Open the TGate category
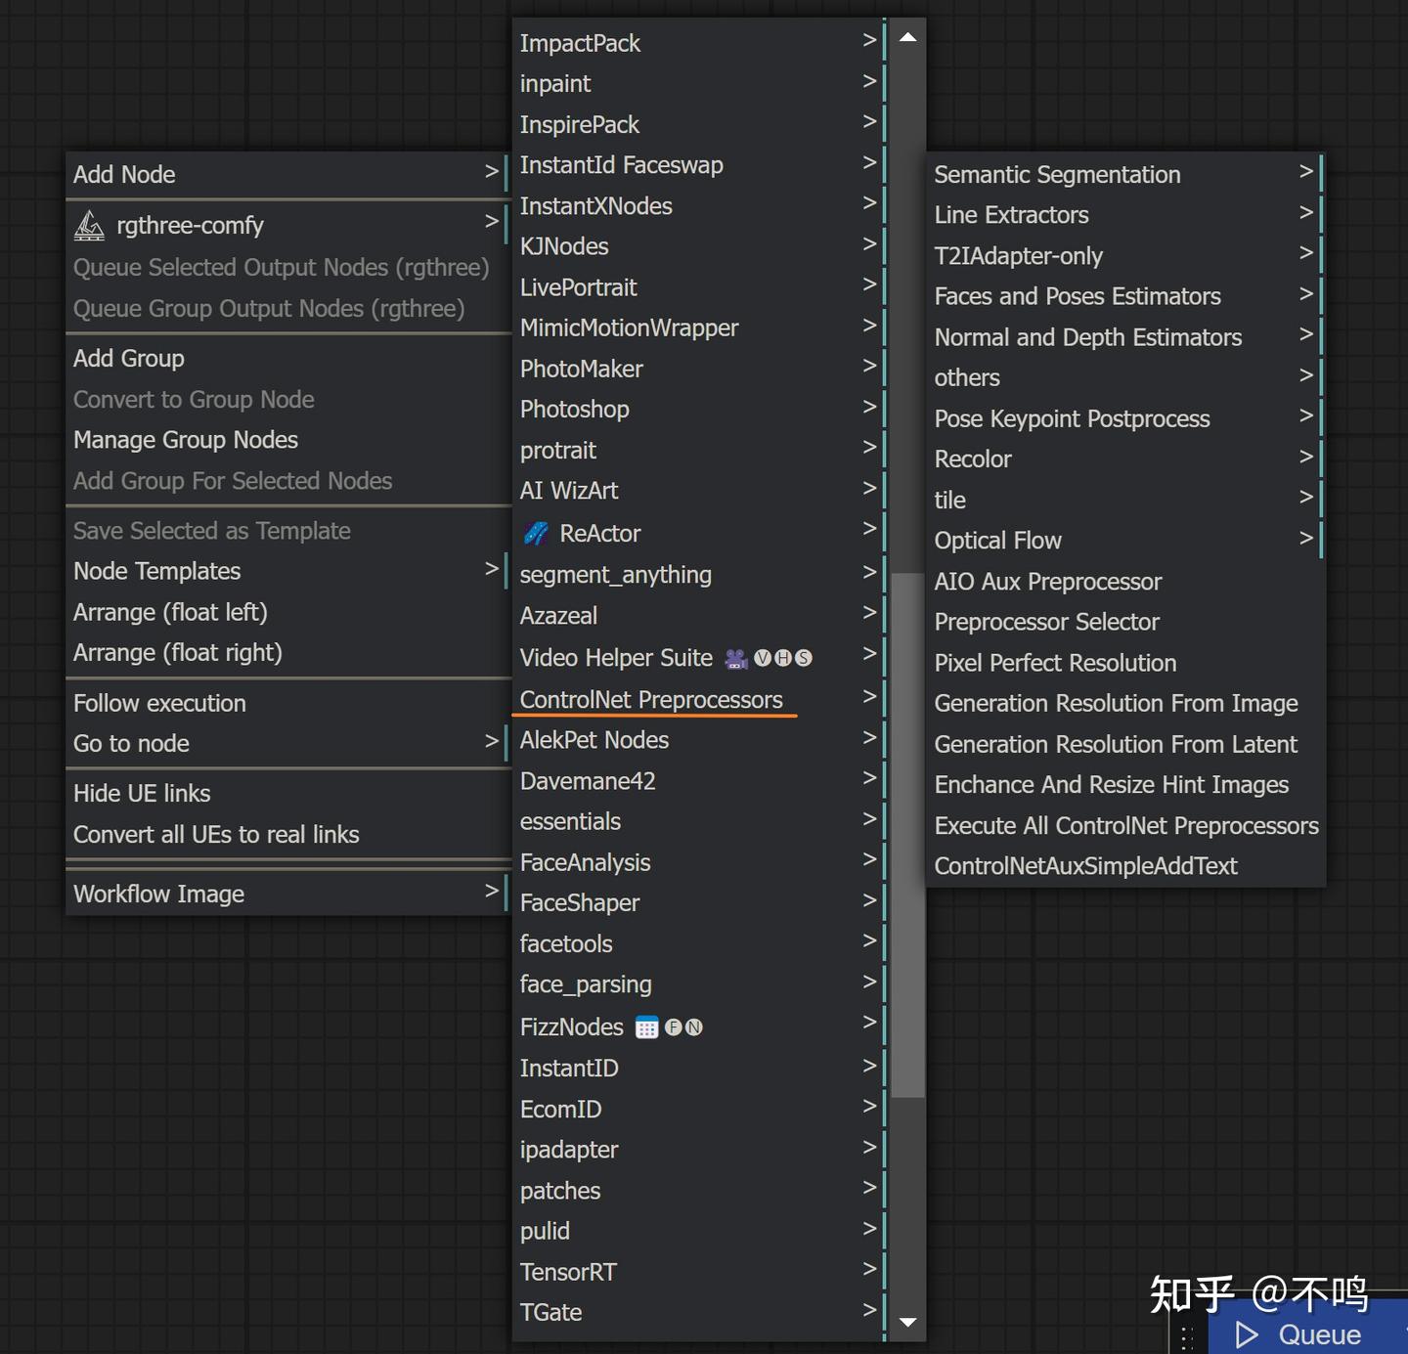 point(699,1312)
